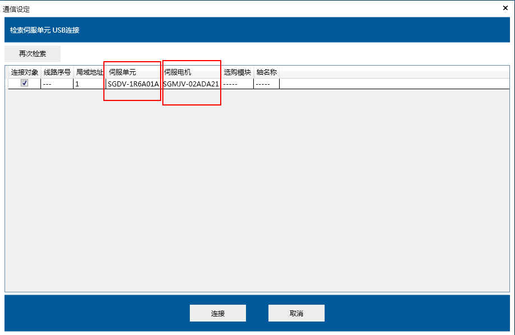The image size is (515, 335).
Task: Click the 连接对象 column header
Action: click(x=24, y=72)
